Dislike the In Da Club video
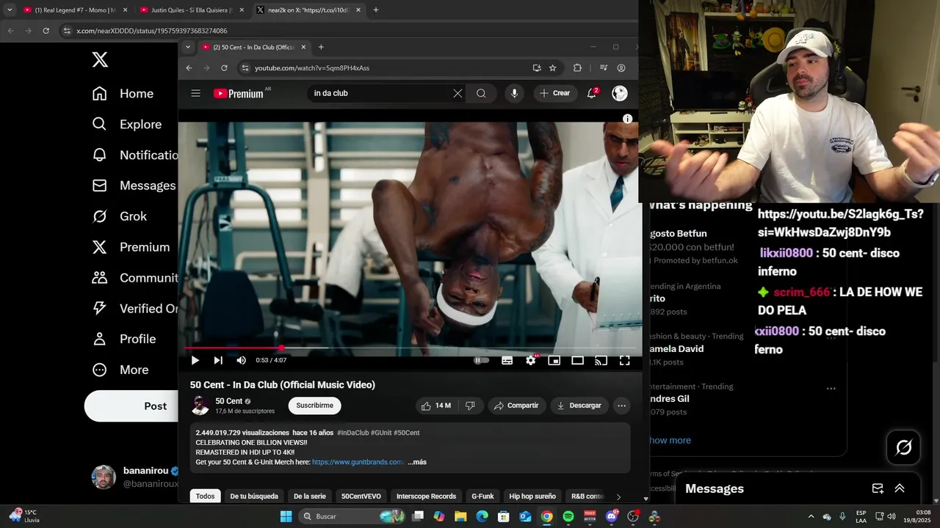The height and width of the screenshot is (528, 940). pos(470,406)
